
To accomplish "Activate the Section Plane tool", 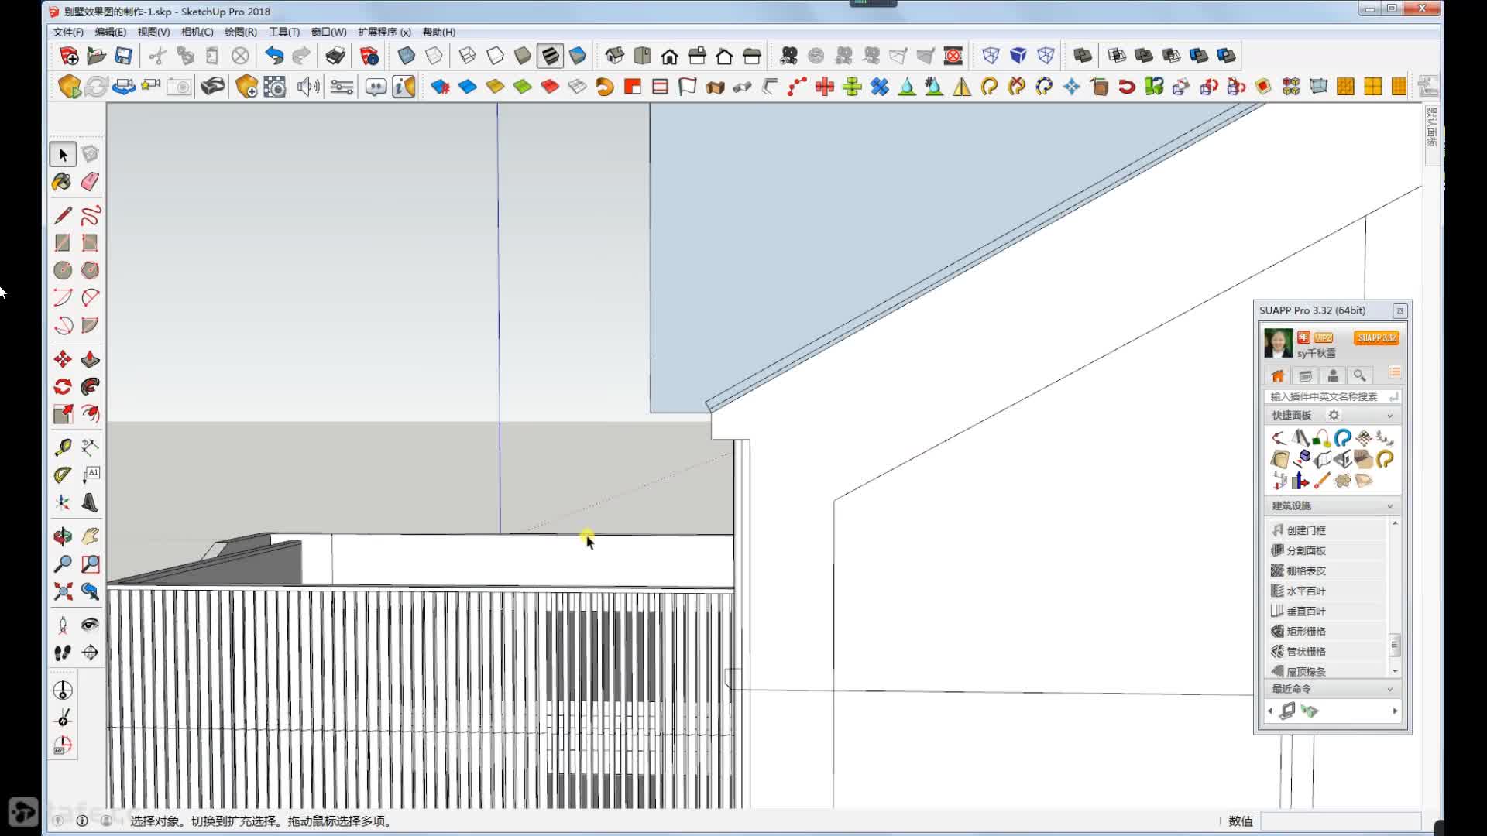I will coord(90,653).
